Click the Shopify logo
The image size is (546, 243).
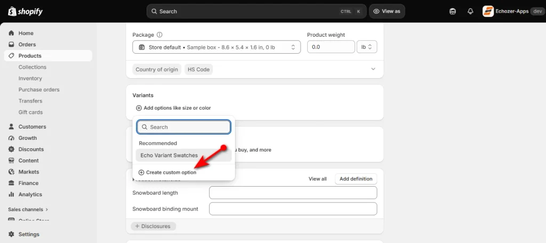click(x=25, y=12)
